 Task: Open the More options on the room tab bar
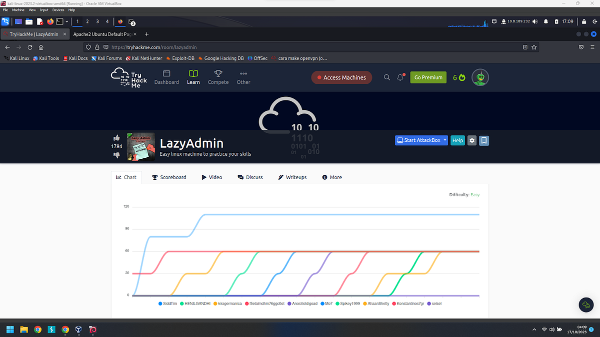(331, 177)
